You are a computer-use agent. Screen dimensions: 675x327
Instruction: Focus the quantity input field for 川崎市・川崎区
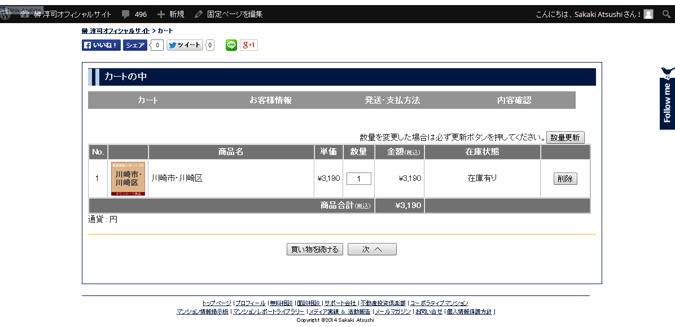click(x=359, y=179)
